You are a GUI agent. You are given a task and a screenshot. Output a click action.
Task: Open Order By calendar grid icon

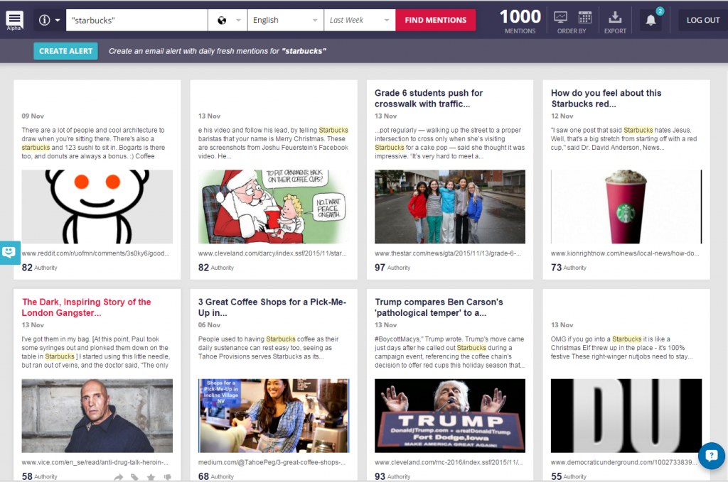584,18
